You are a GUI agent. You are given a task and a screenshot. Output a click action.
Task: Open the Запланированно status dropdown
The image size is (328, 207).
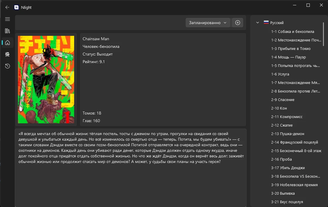(208, 23)
